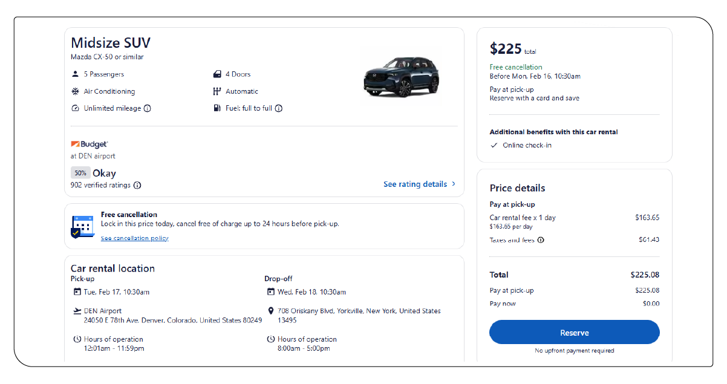Click the Taxes and fees info icon
This screenshot has height=384, width=727.
click(x=541, y=240)
